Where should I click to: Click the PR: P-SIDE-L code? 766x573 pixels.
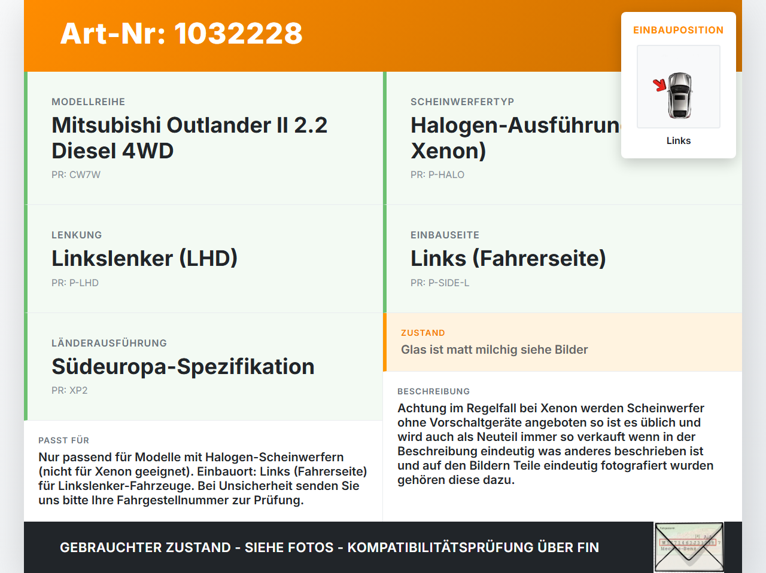click(x=440, y=283)
